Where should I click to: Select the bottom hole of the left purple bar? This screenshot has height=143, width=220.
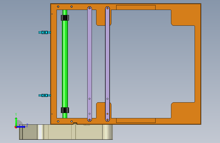[90, 120]
